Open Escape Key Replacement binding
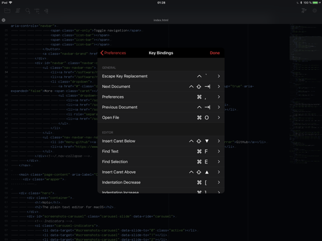322x241 pixels. click(161, 76)
